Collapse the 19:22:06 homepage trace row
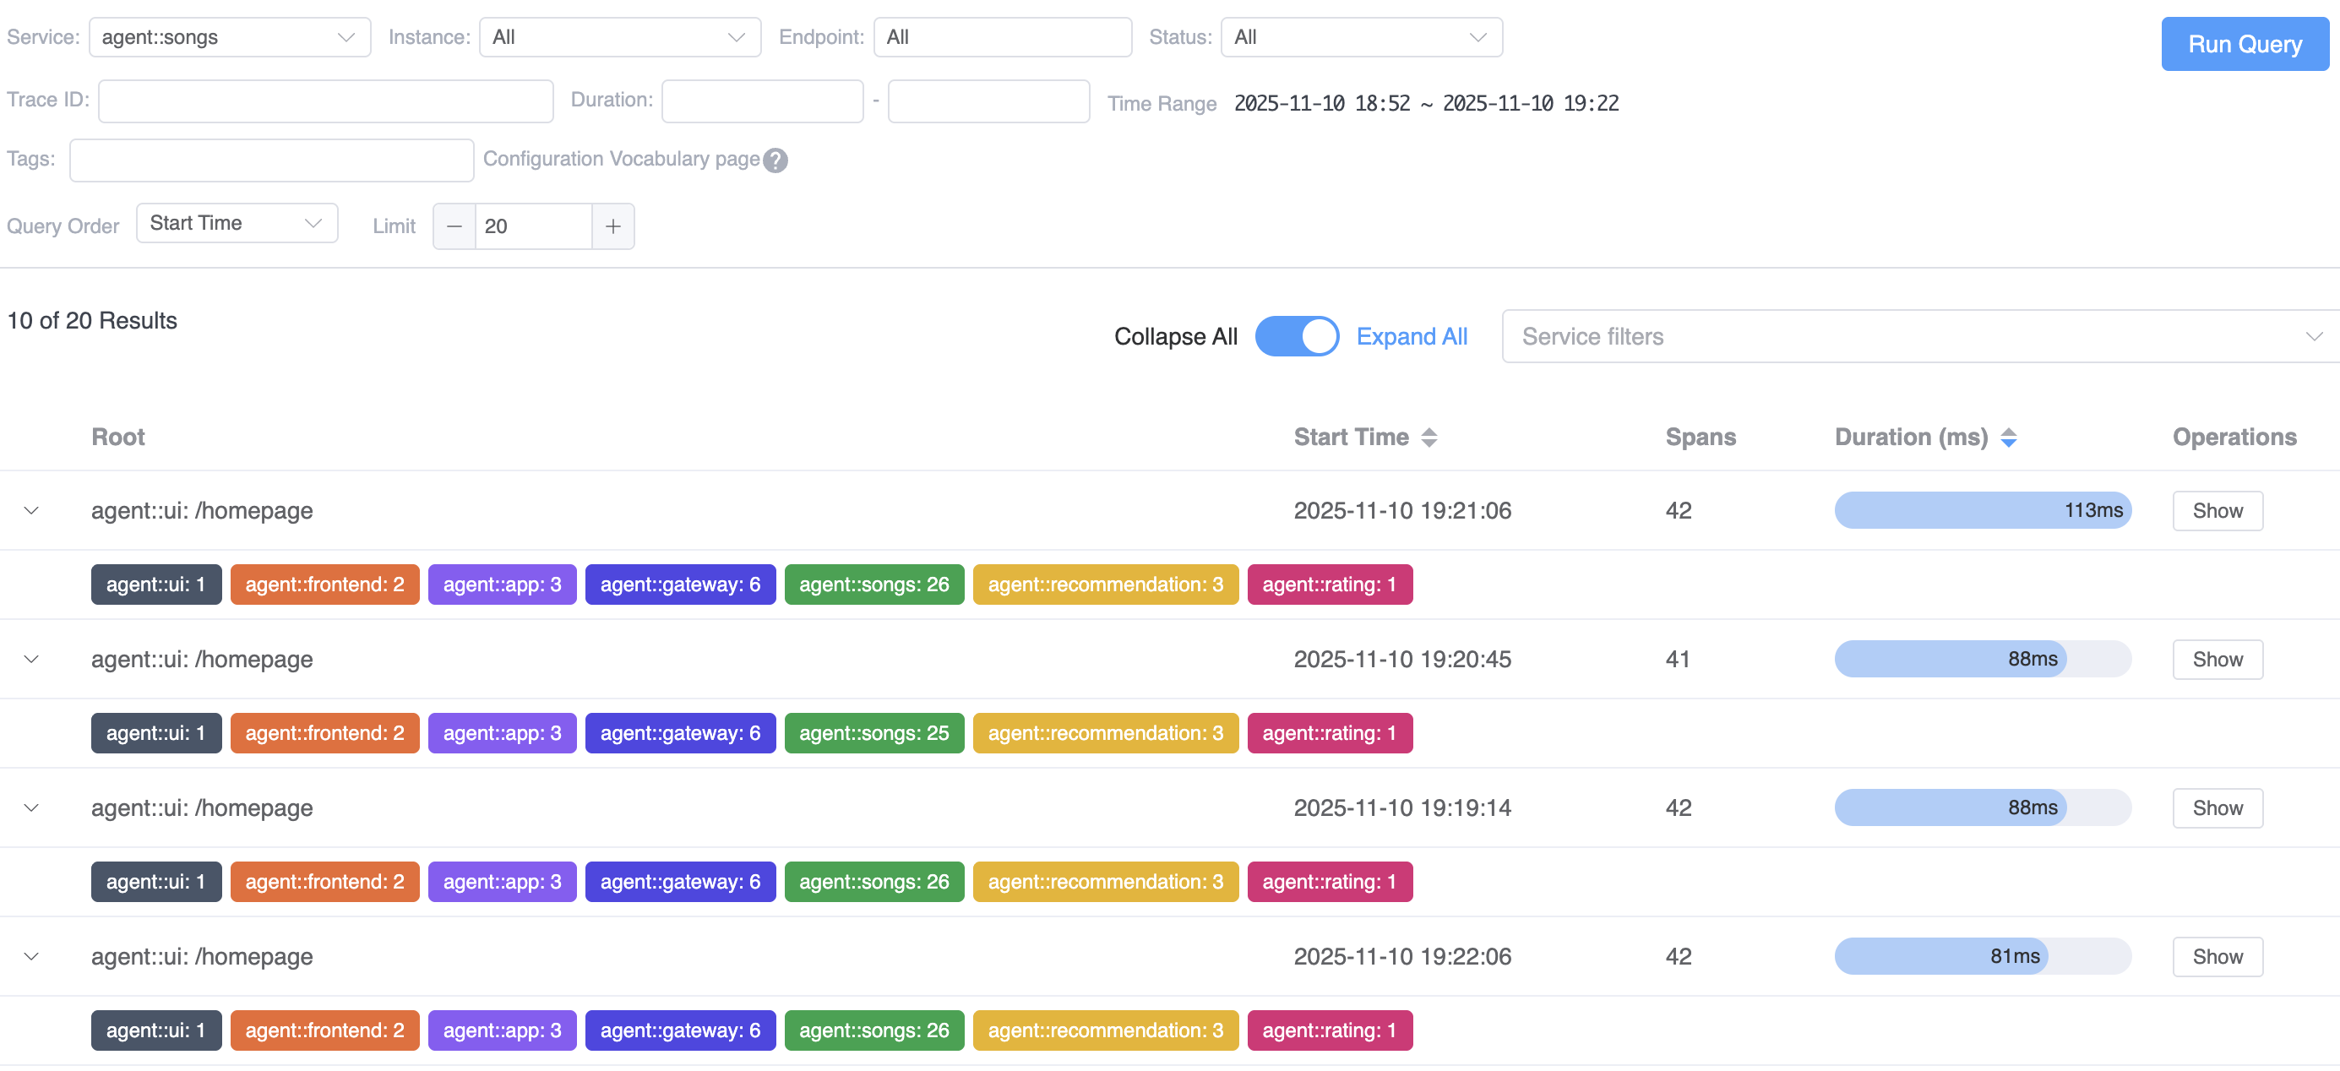The height and width of the screenshot is (1071, 2340). point(32,956)
